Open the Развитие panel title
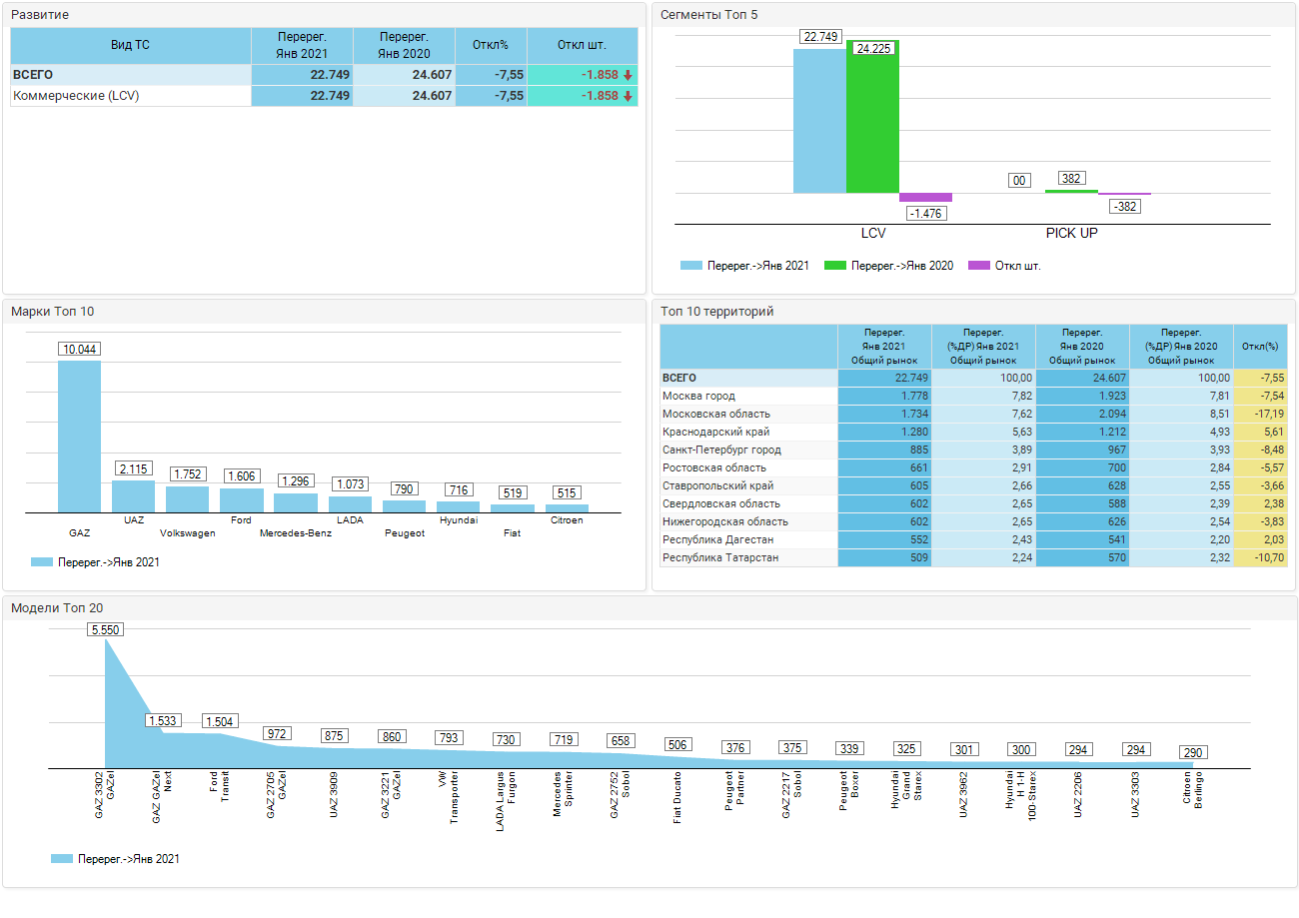The width and height of the screenshot is (1299, 918). (x=40, y=15)
